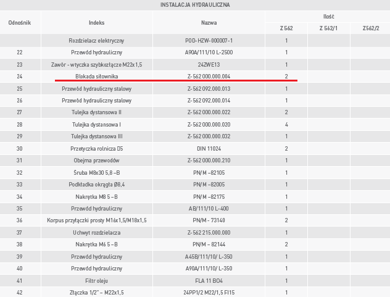Select the Z 562 quantity column header
This screenshot has width=390, height=297.
[x=286, y=28]
